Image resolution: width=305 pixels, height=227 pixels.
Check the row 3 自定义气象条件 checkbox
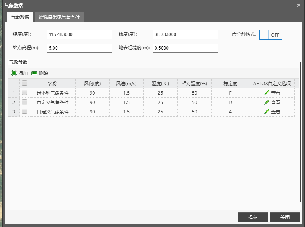[25, 112]
